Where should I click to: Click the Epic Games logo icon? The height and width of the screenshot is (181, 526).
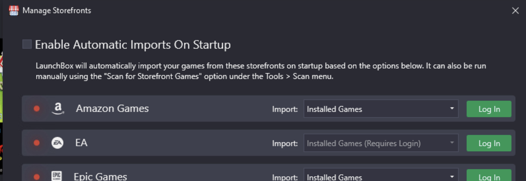[x=57, y=176]
